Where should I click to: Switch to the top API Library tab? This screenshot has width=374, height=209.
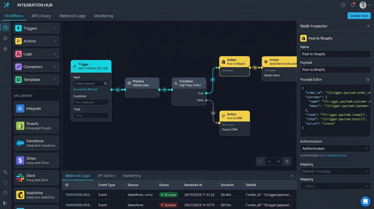click(41, 16)
